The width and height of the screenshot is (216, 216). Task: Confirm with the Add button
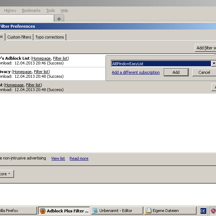point(176,72)
